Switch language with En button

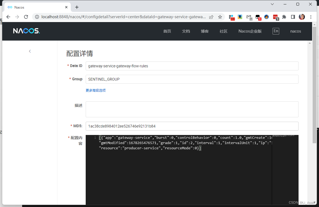pyautogui.click(x=276, y=31)
